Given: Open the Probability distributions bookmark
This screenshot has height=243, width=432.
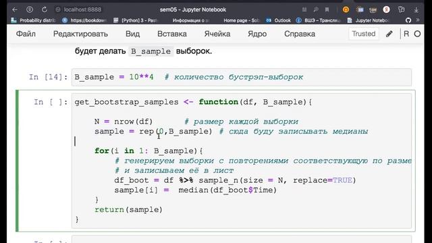Looking at the screenshot, I should [33, 20].
